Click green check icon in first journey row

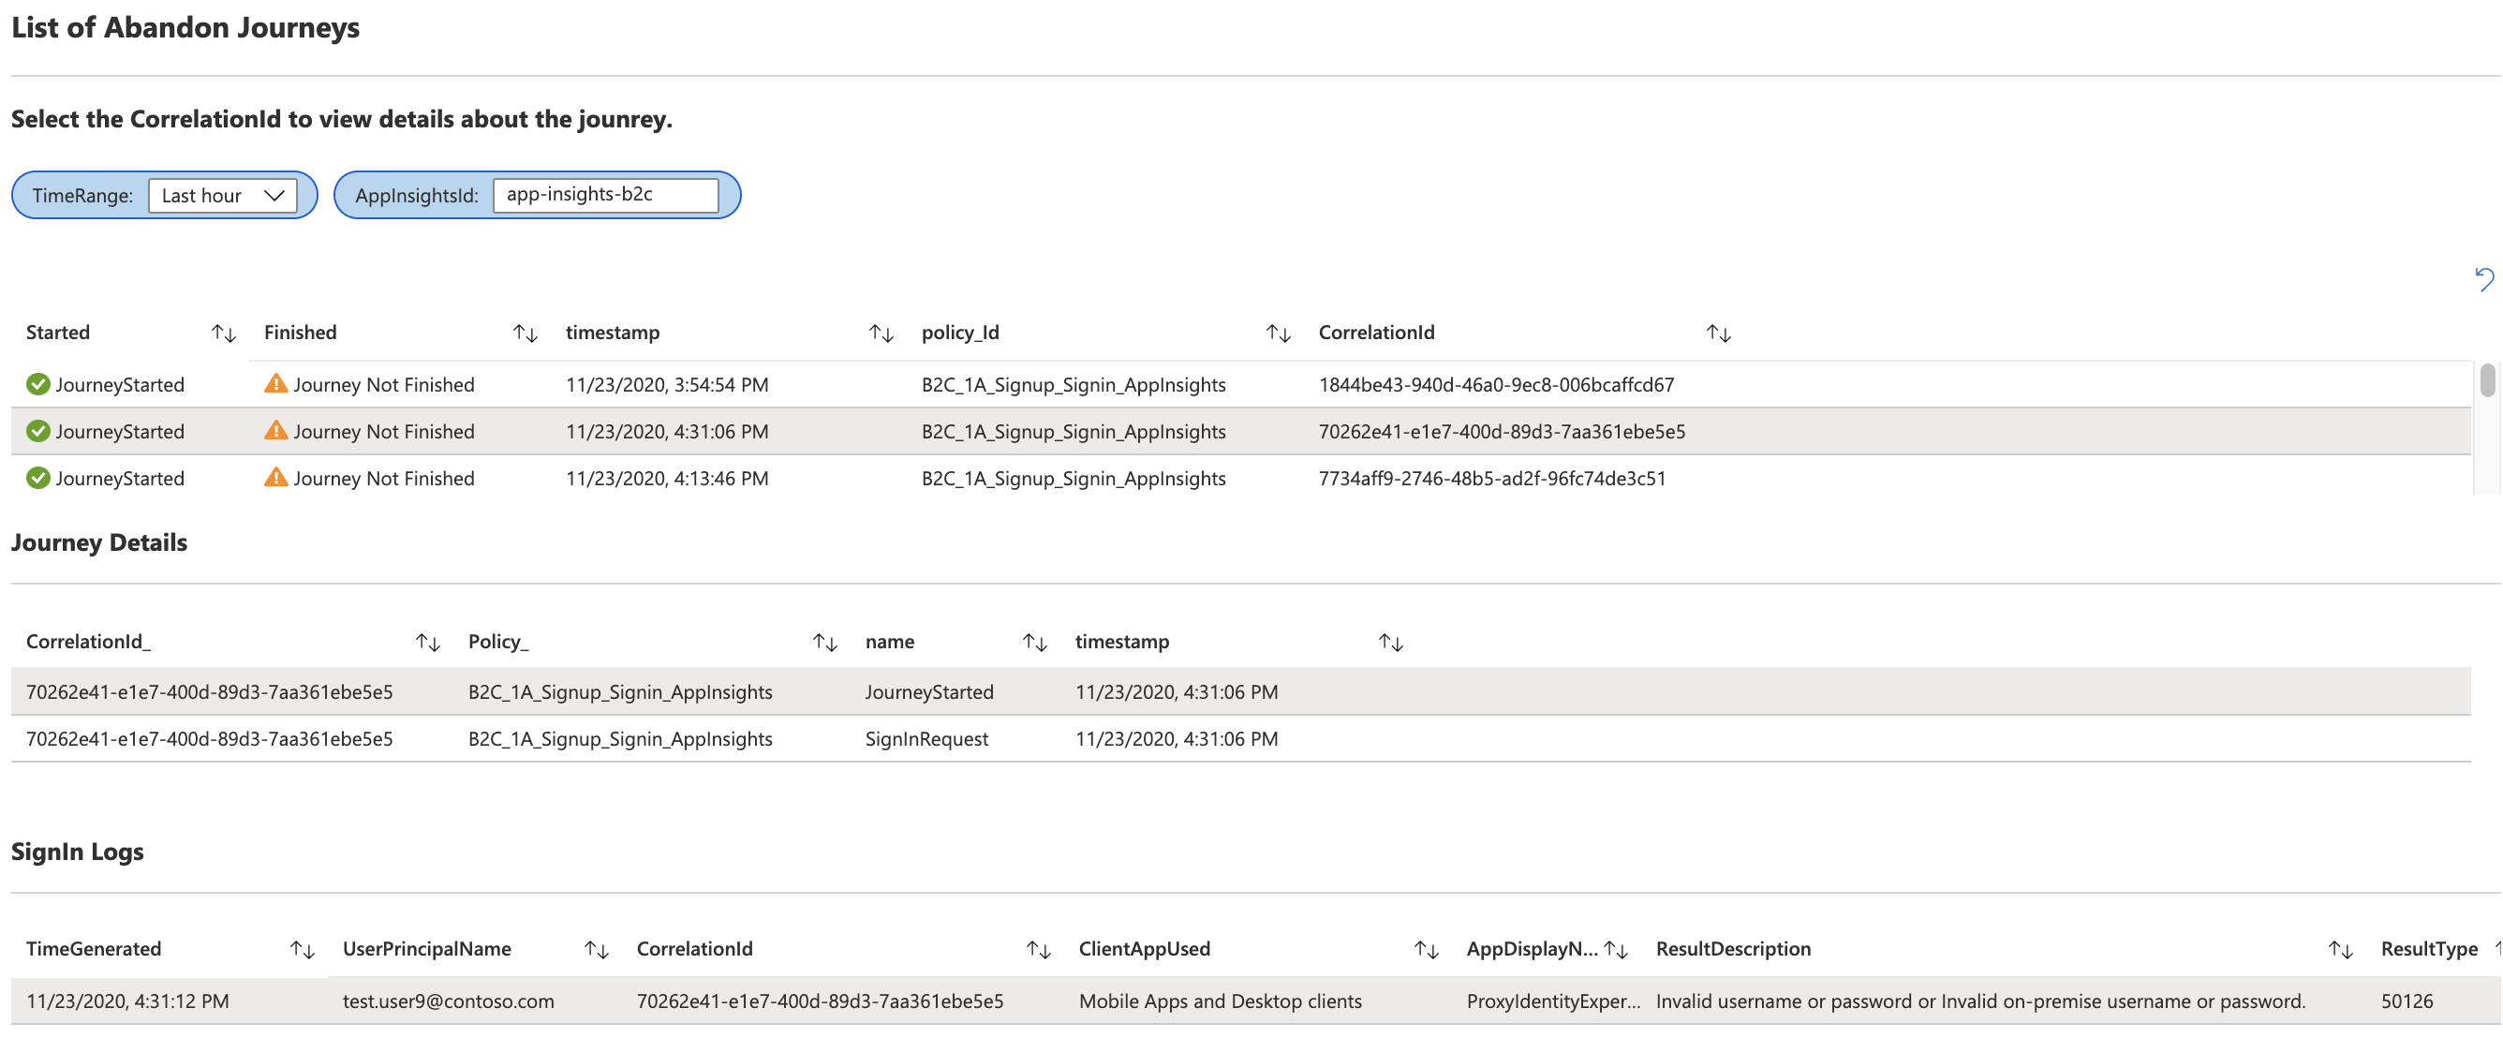coord(37,385)
